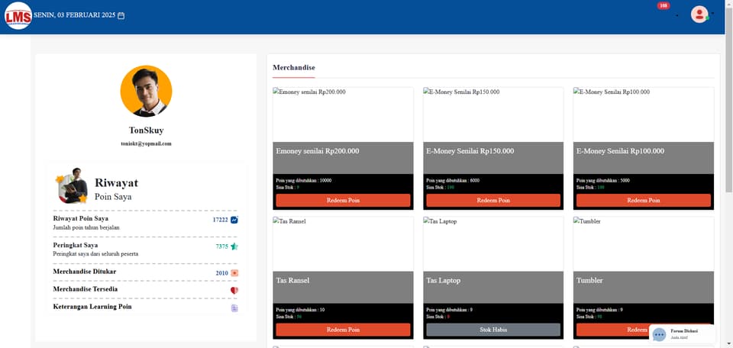Click 'Poin yang dibutuhkan : 10000' text
The height and width of the screenshot is (348, 733).
[303, 180]
